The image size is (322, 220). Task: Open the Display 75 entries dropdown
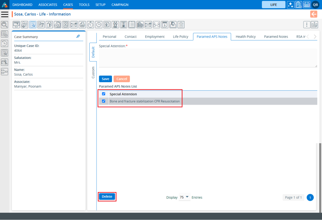(184, 197)
